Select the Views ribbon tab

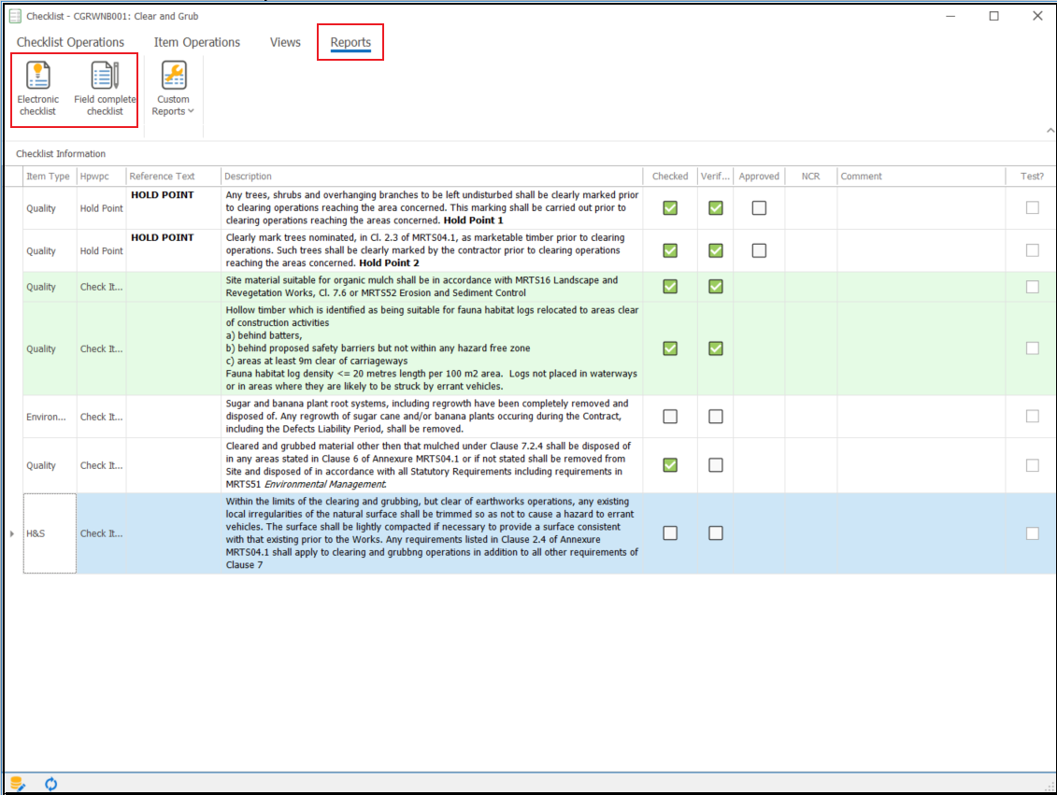285,42
